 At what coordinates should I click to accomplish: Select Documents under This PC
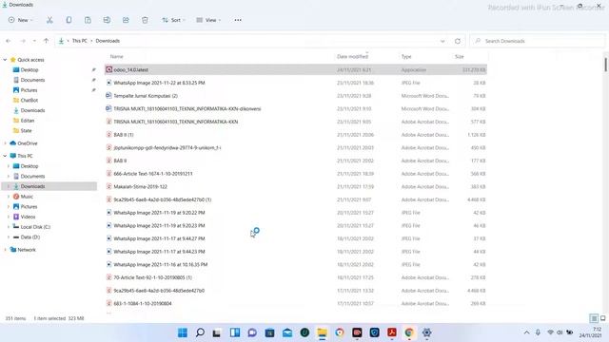[32, 176]
